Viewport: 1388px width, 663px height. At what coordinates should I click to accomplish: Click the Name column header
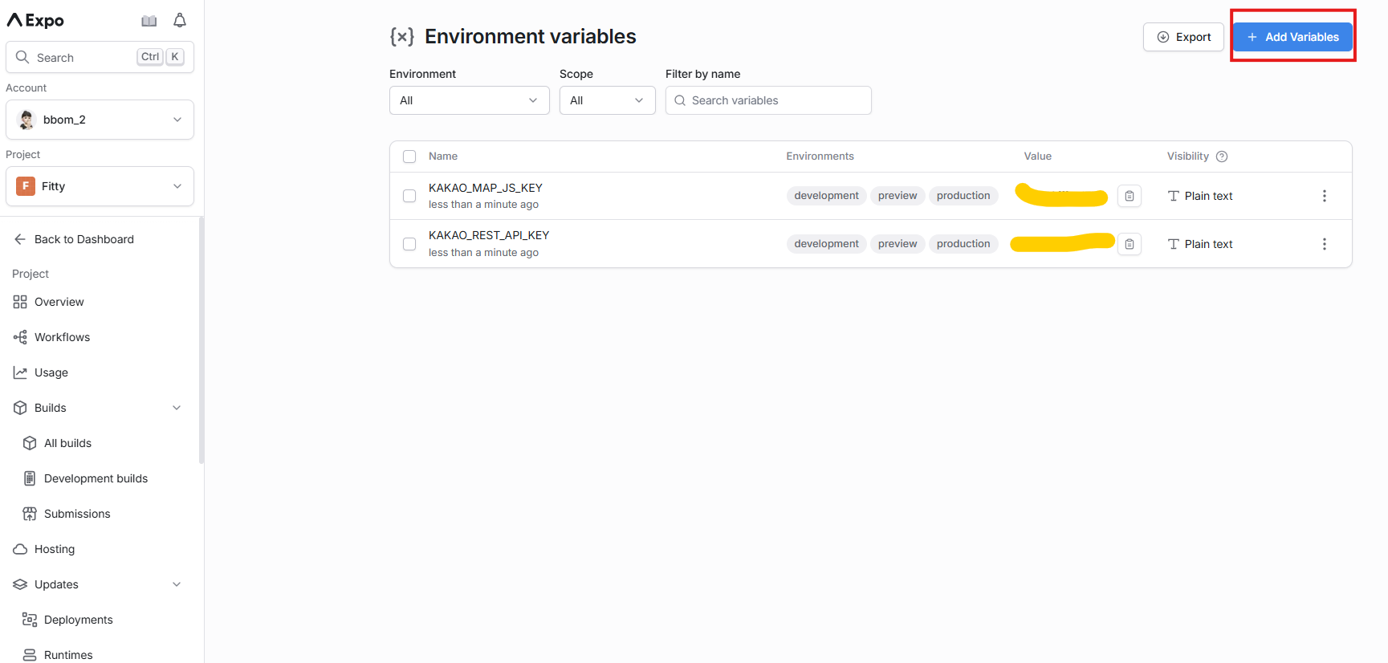click(x=443, y=157)
